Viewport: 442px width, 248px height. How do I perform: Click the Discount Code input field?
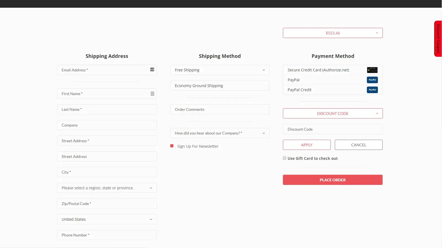(333, 129)
